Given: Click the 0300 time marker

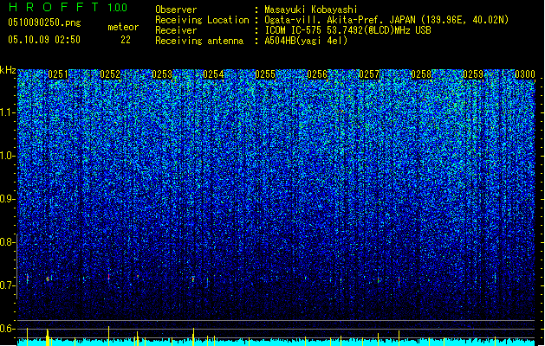Looking at the screenshot, I should 525,74.
